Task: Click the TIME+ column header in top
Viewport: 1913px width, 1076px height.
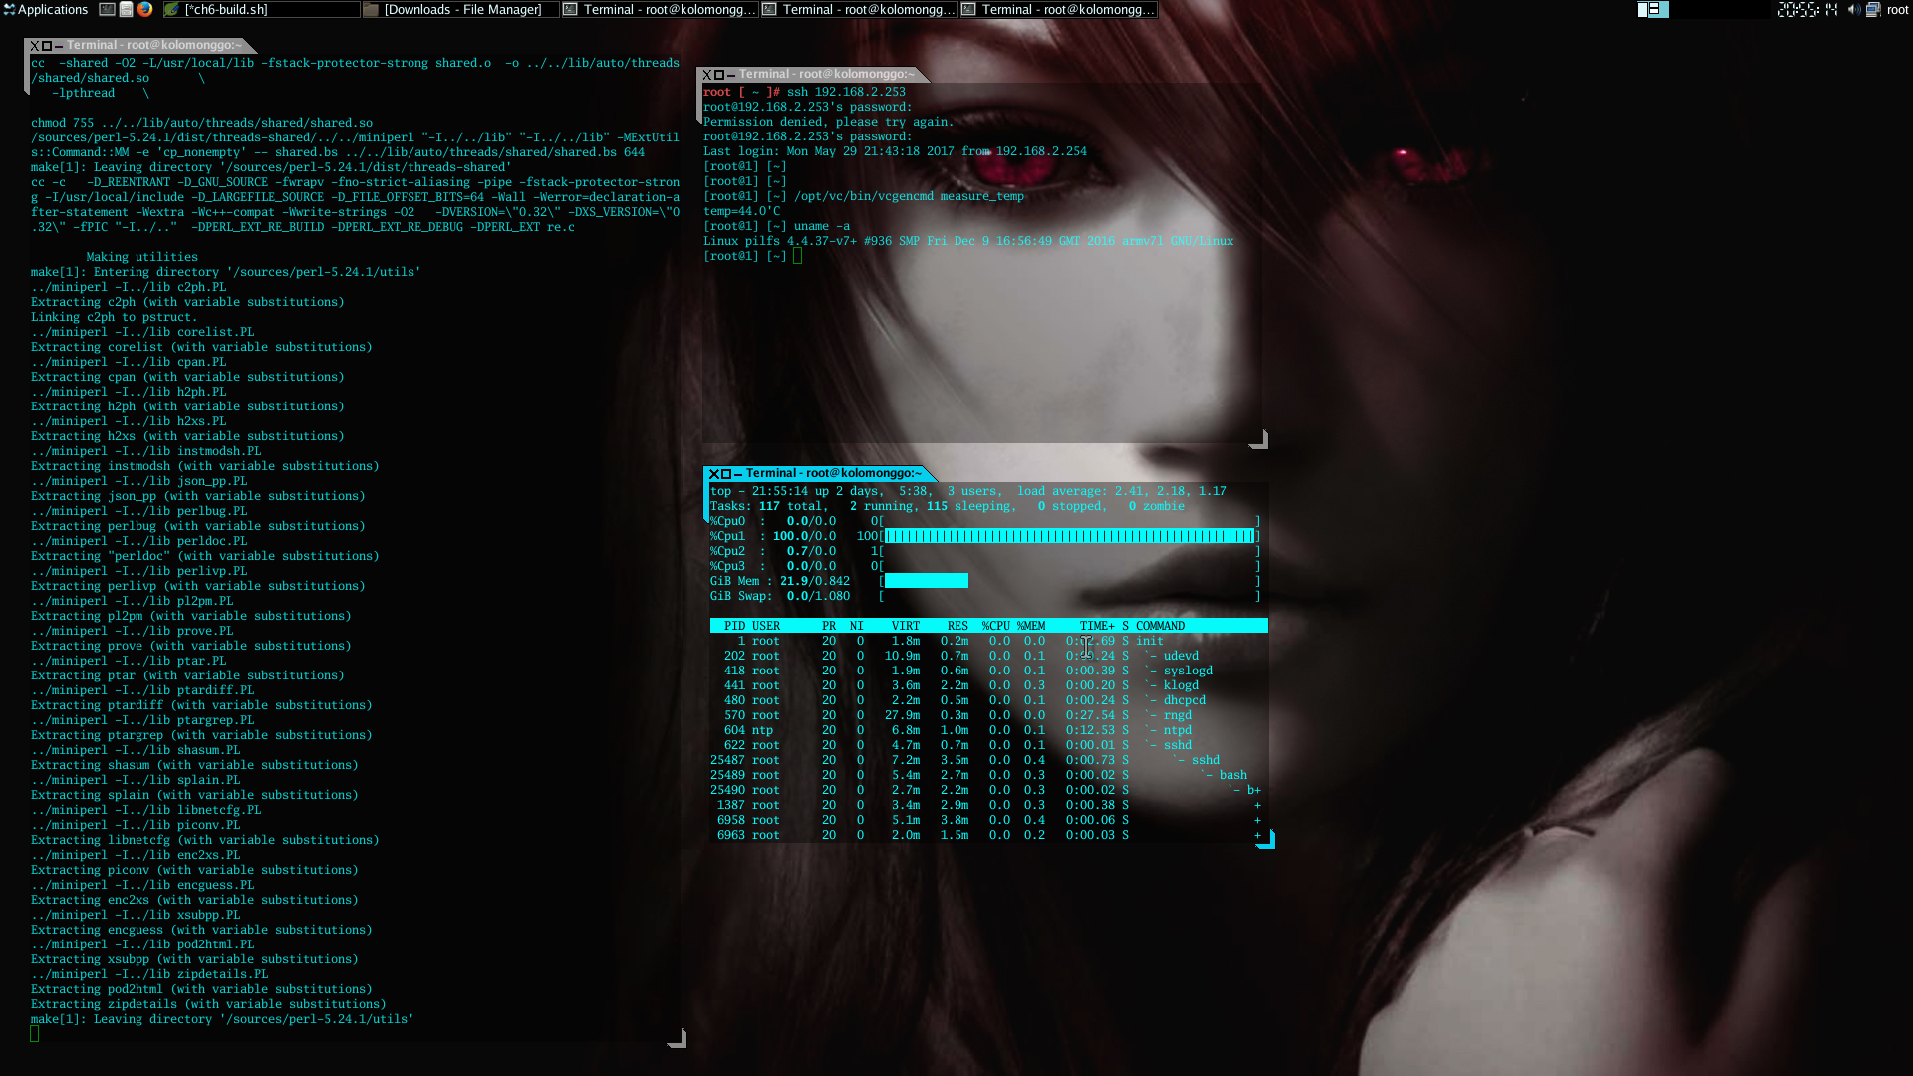Action: [x=1097, y=626]
